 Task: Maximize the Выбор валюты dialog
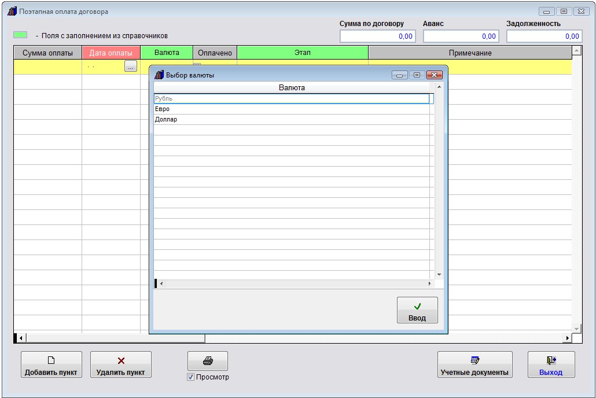[x=417, y=75]
